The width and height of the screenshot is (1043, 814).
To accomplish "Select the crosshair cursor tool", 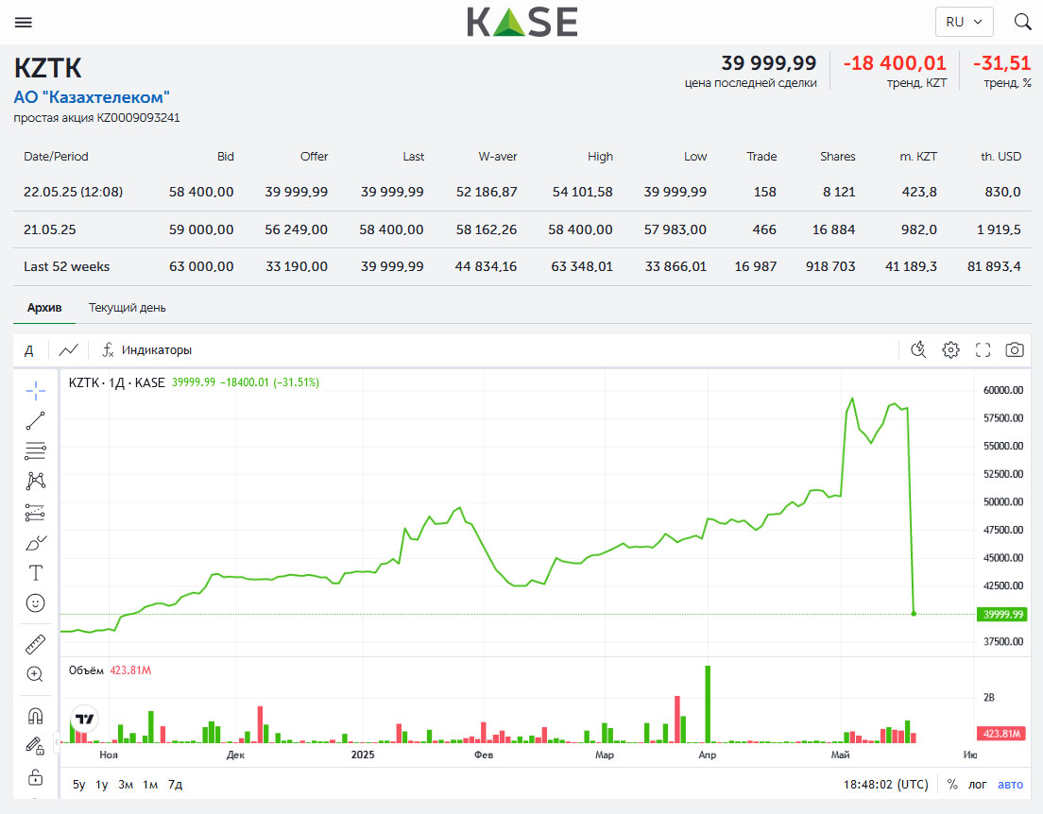I will coord(35,390).
